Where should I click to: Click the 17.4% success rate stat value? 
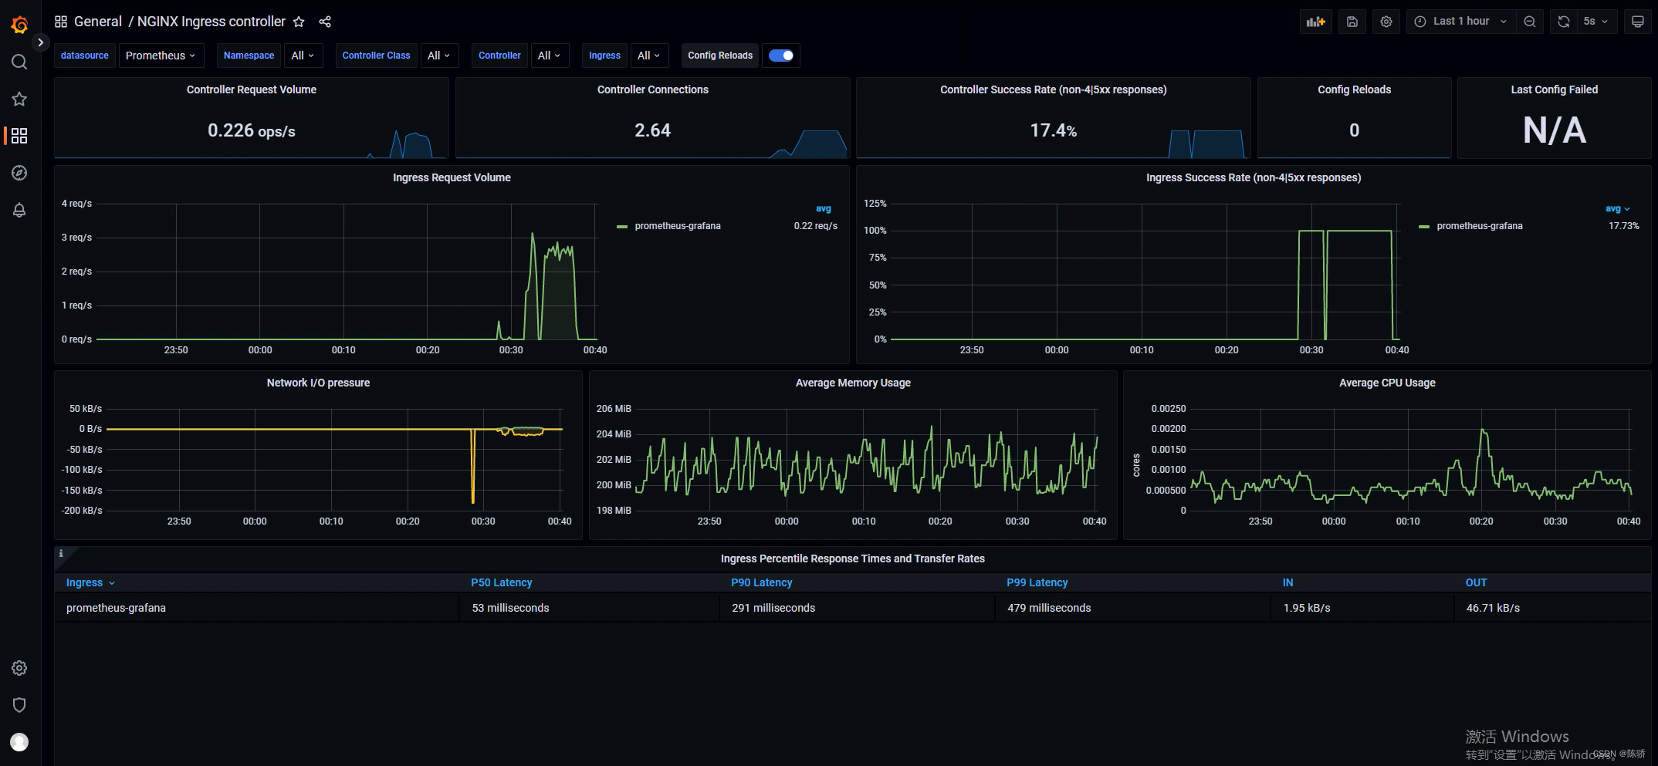pos(1054,130)
